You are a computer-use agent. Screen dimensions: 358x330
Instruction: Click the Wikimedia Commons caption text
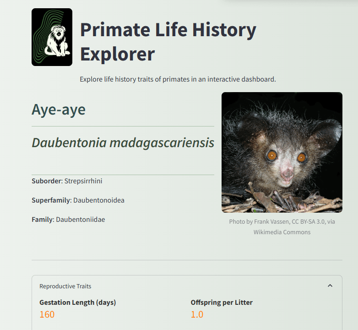click(282, 232)
